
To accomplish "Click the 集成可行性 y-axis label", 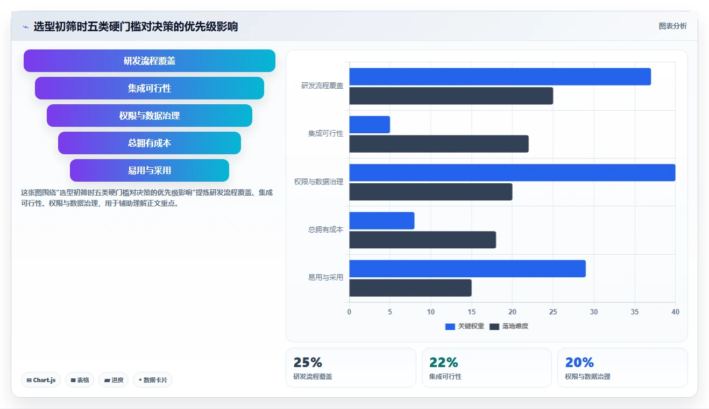I will [325, 133].
